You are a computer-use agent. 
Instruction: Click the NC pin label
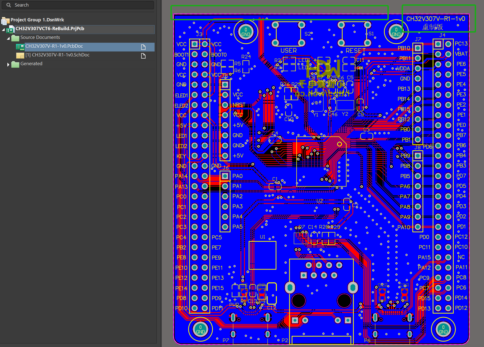point(461,257)
